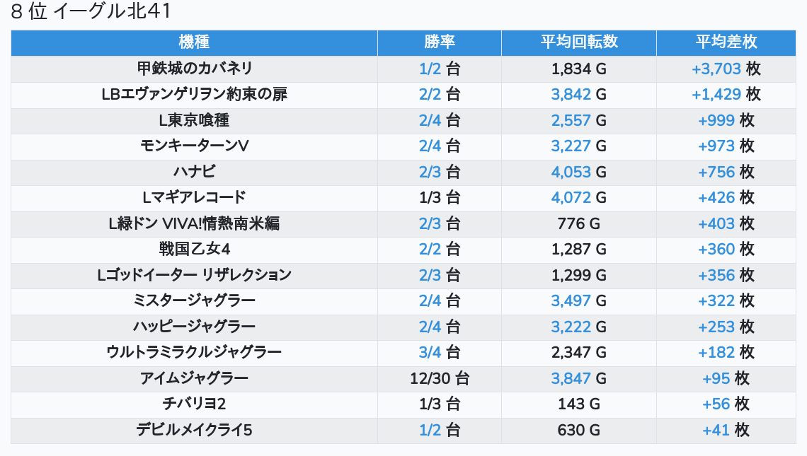Click the 機種 column header
Image resolution: width=807 pixels, height=456 pixels.
194,42
